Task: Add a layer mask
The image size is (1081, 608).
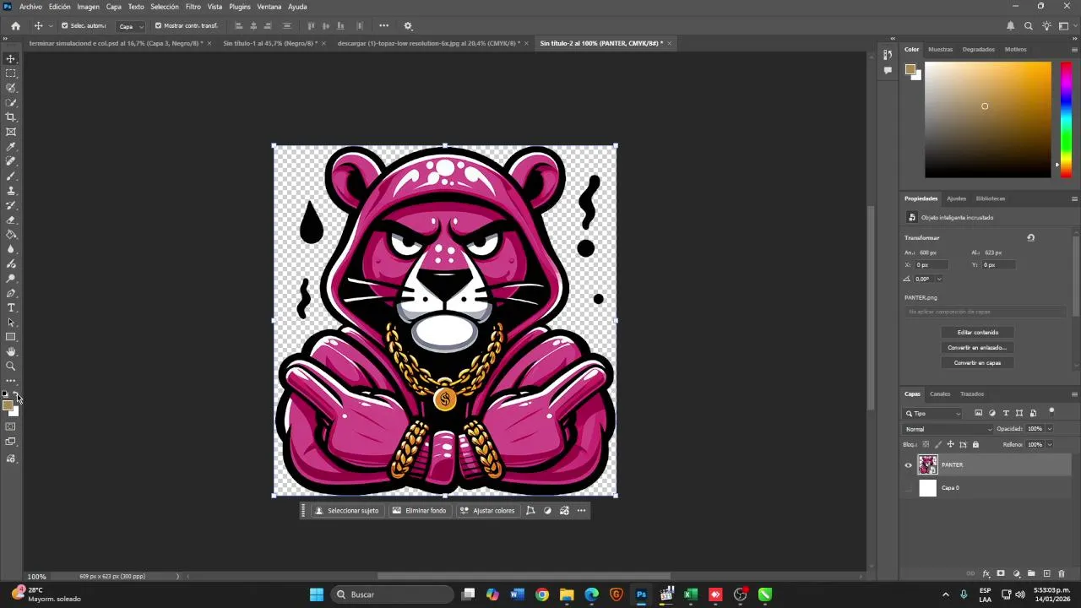Action: [1001, 573]
